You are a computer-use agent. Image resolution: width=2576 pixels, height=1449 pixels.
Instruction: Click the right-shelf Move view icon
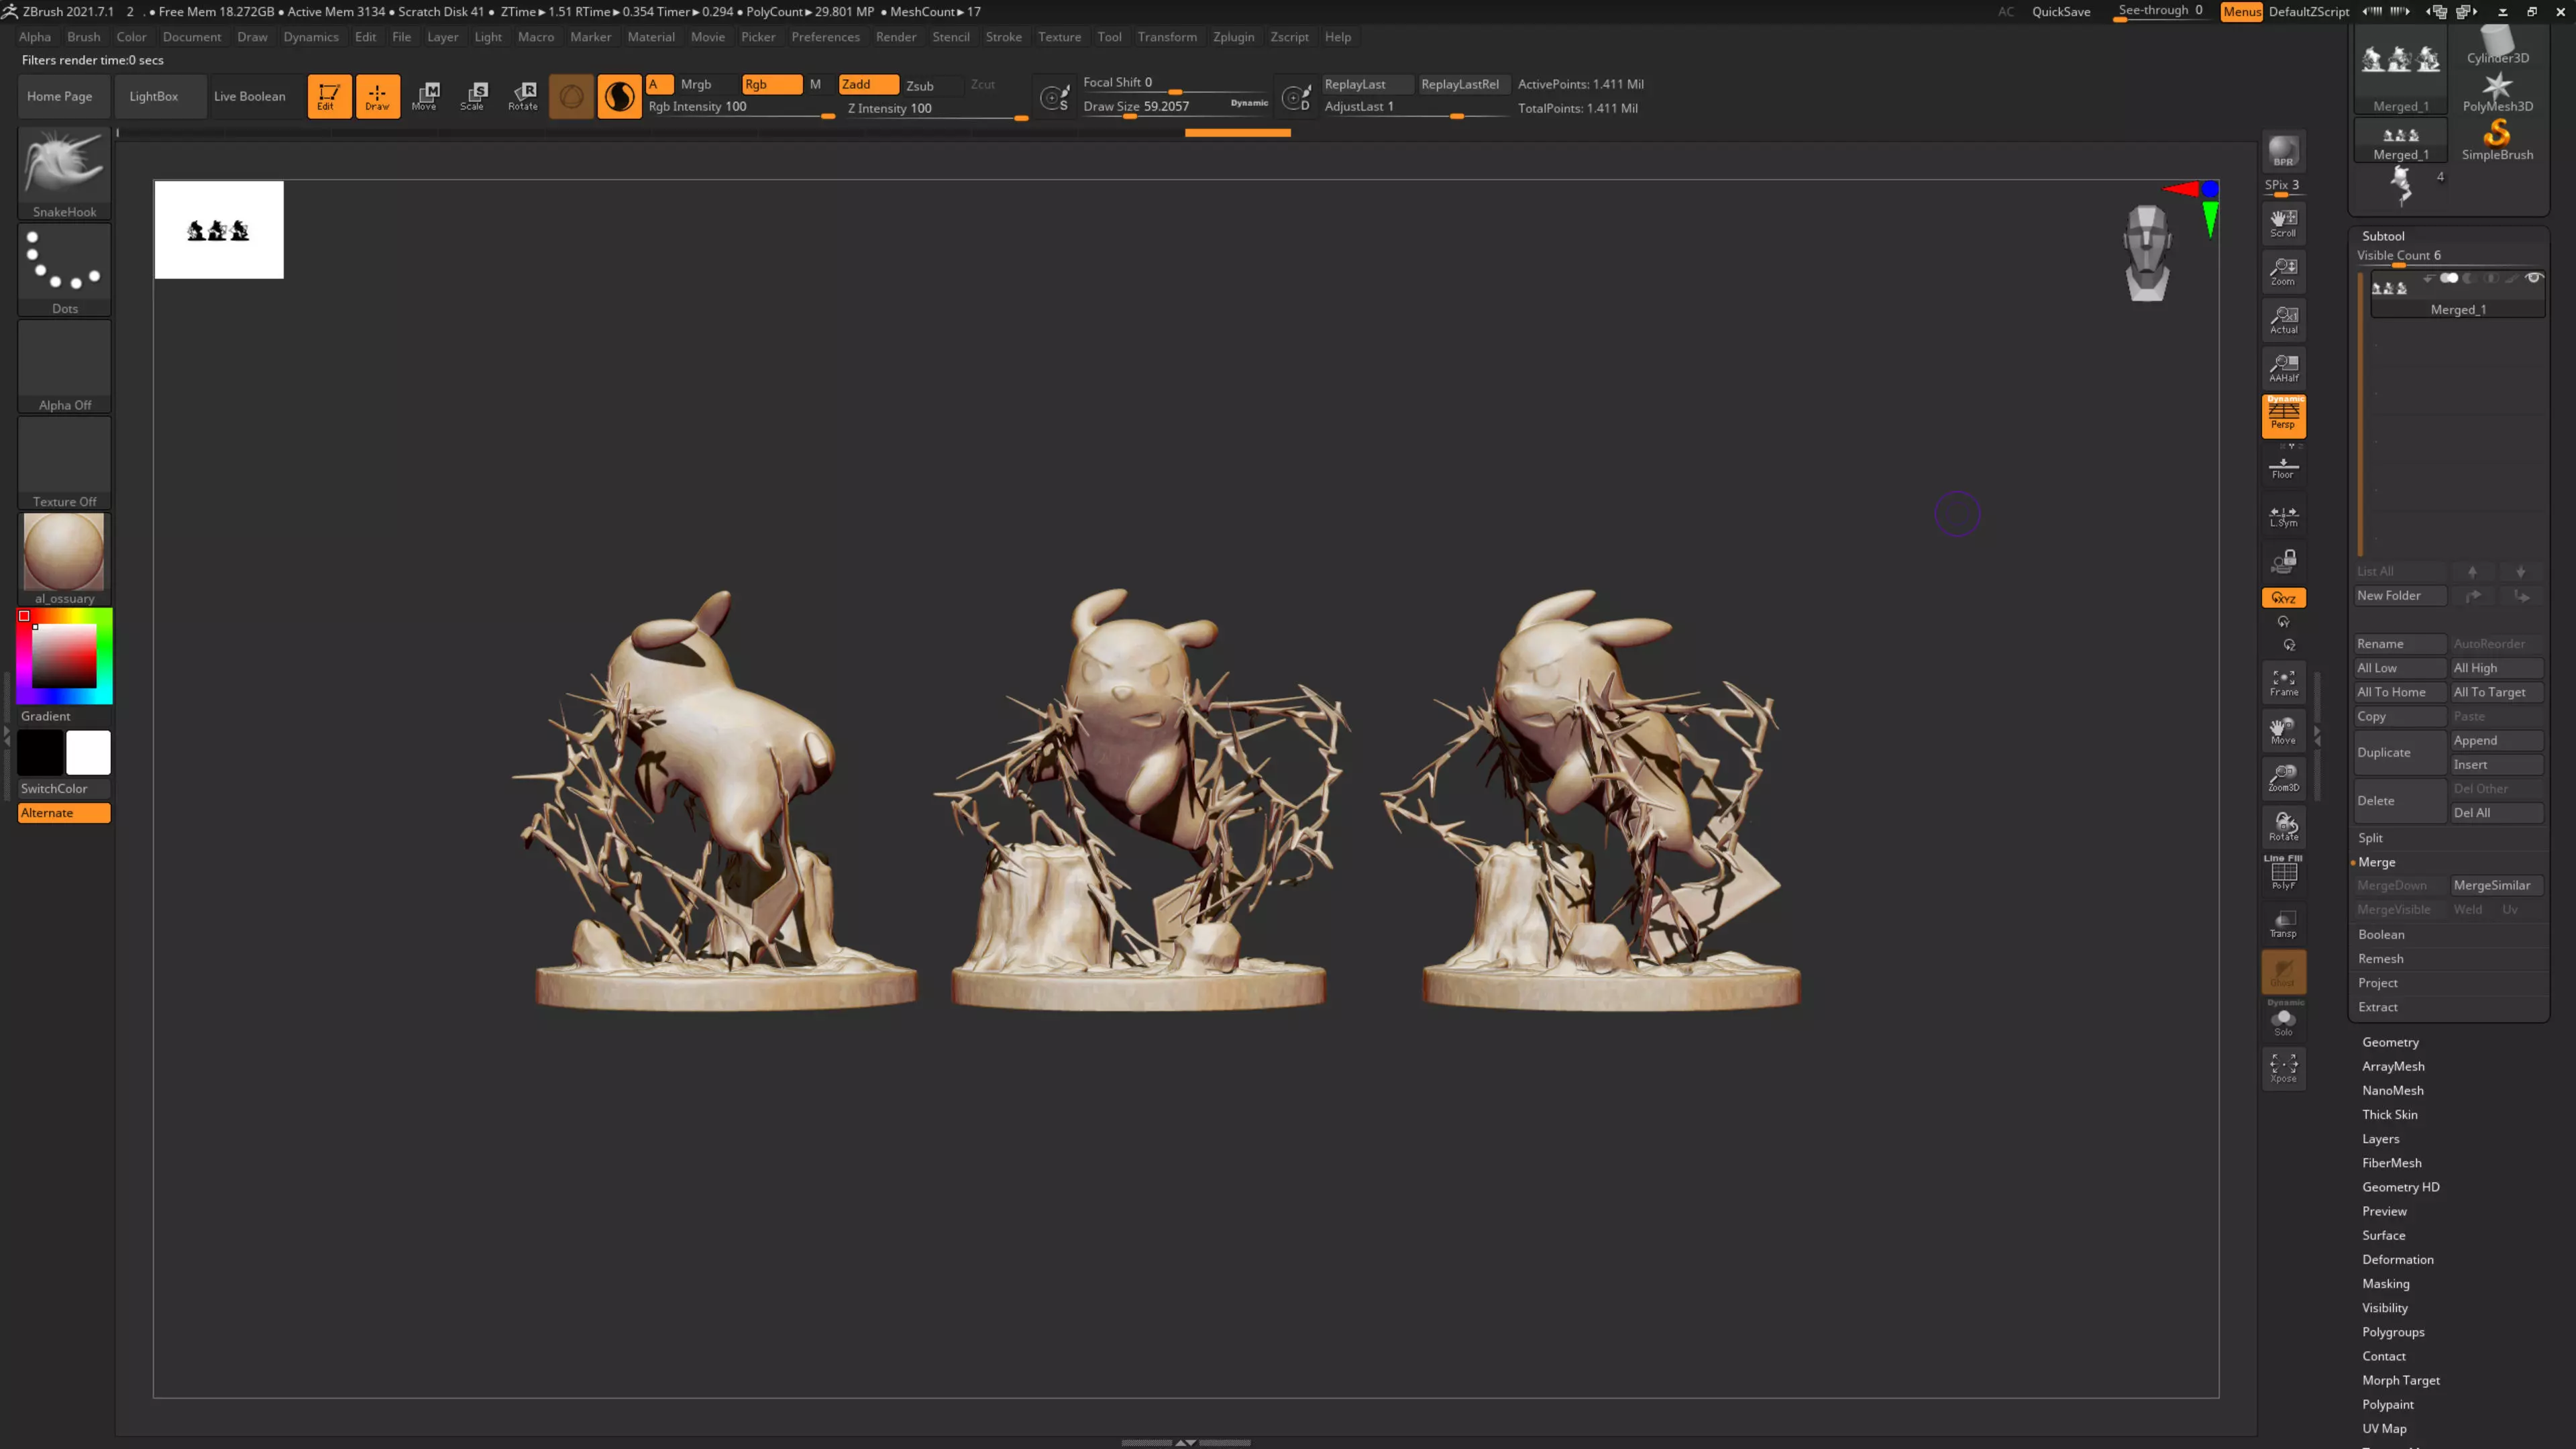tap(2284, 730)
